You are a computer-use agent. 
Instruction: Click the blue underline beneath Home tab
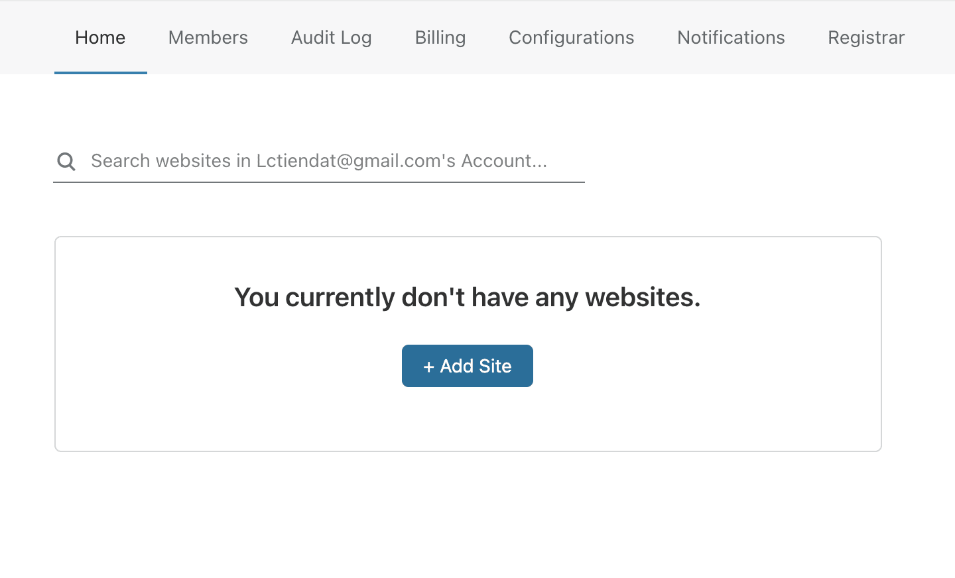(101, 72)
